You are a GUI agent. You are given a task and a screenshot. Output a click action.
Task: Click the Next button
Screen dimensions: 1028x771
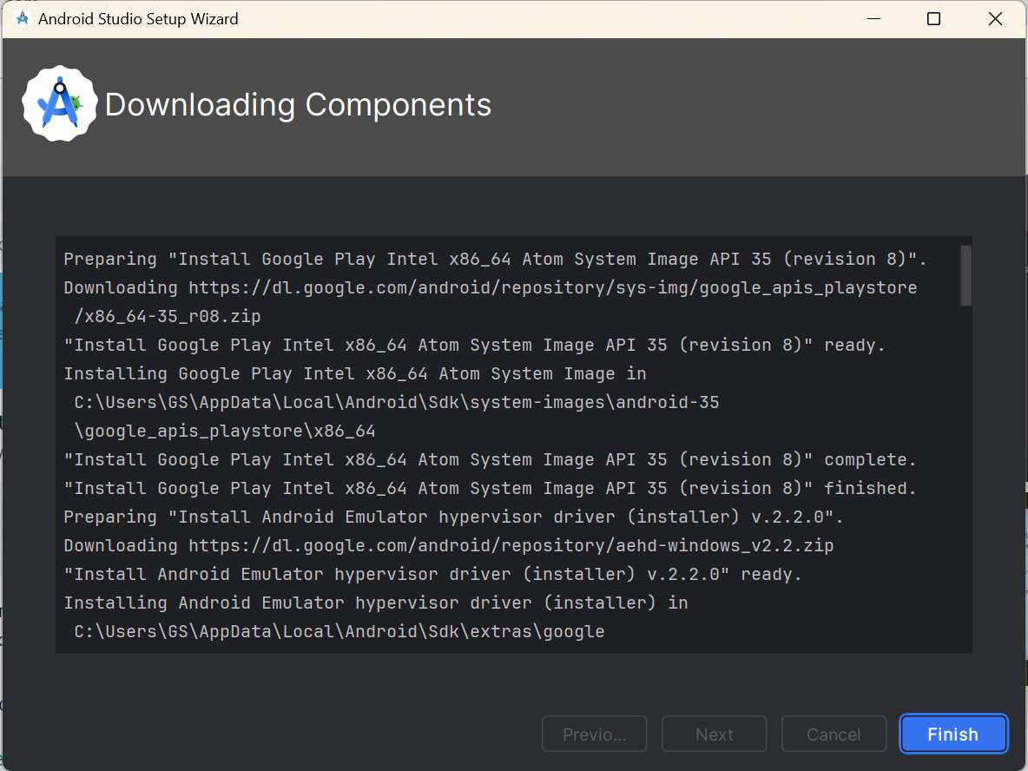pos(714,734)
